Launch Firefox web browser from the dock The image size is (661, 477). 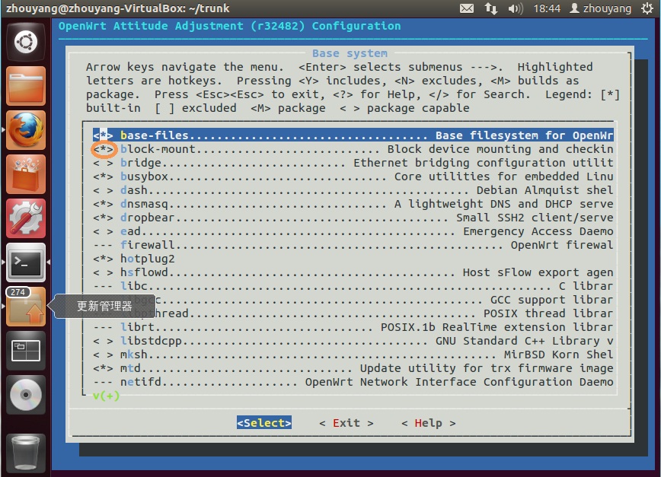pos(26,130)
